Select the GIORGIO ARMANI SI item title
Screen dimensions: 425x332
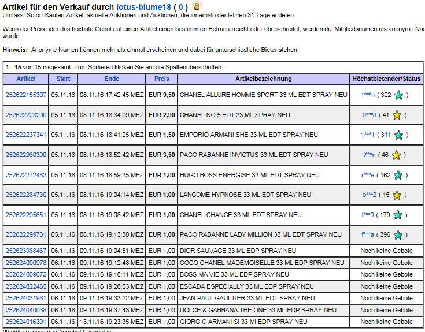click(x=243, y=322)
